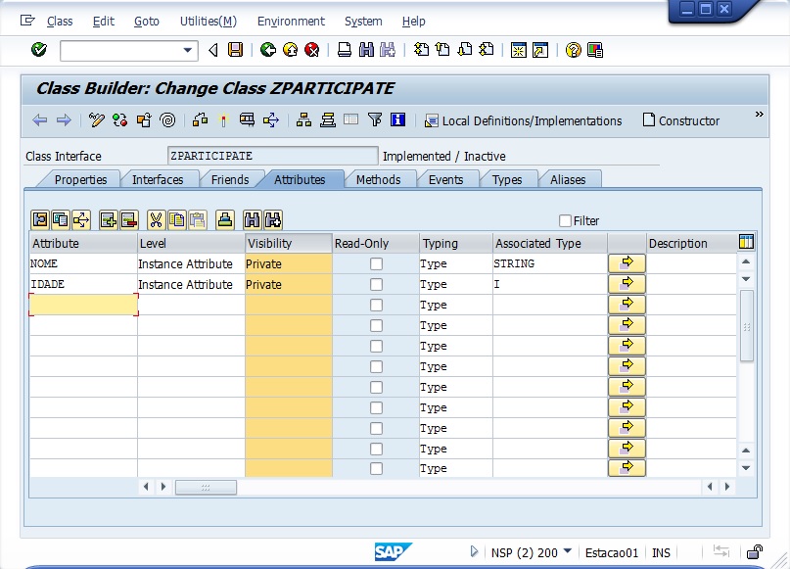Click the green Back arrow icon
Viewport: 790px width, 569px height.
click(267, 50)
